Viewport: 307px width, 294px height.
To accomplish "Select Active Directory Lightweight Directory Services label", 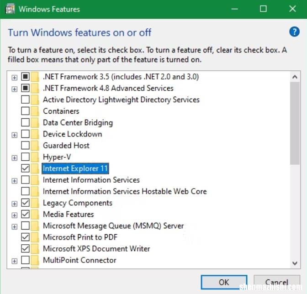I will [x=121, y=100].
